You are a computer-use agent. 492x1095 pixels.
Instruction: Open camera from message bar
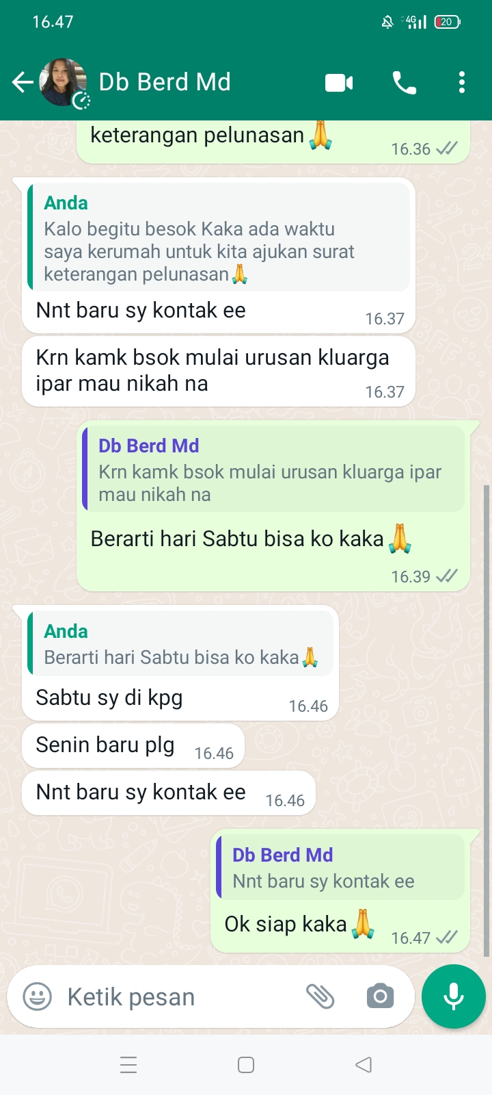tap(380, 996)
